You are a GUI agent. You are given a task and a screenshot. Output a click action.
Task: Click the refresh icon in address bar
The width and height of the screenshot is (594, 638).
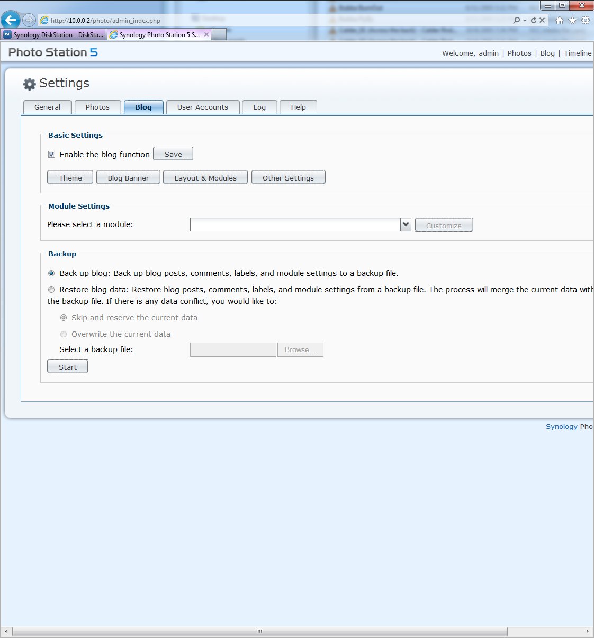534,20
